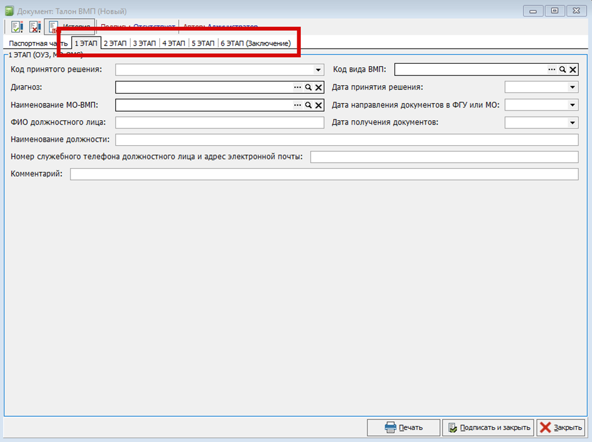Click the magnifier icon in Код вида ВМП
This screenshot has height=442, width=592.
coord(563,70)
